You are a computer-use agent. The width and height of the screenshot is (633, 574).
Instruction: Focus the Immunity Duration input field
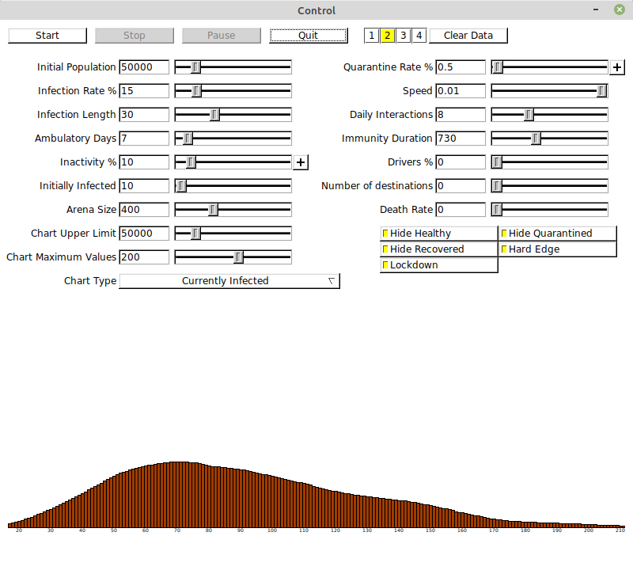(461, 139)
